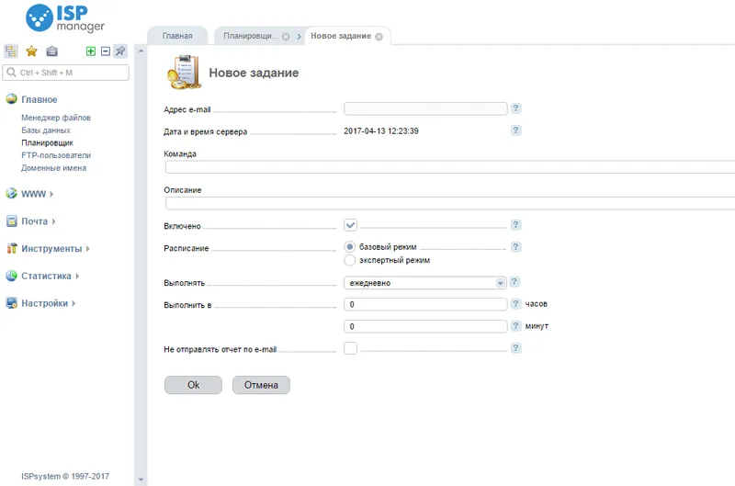Screen dimensions: 735x486
Task: Open help for Дата и время сервера
Action: coord(515,130)
